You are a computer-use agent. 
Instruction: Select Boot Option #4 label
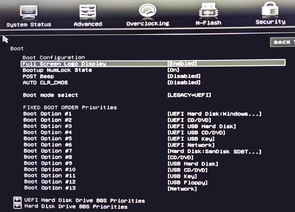click(48, 132)
